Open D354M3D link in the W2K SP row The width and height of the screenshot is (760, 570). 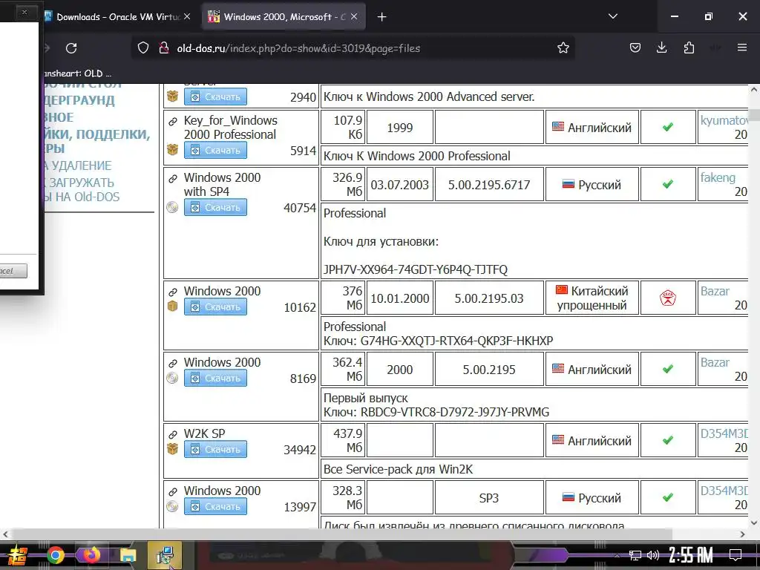click(x=724, y=433)
